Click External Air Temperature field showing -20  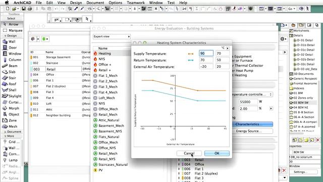pos(206,67)
